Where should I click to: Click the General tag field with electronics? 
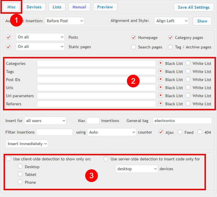pyautogui.click(x=182, y=121)
